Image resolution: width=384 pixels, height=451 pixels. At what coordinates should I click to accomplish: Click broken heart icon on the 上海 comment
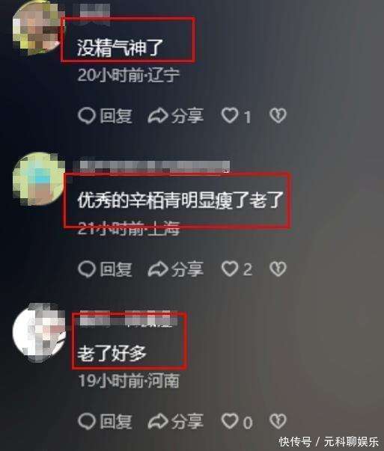point(278,269)
